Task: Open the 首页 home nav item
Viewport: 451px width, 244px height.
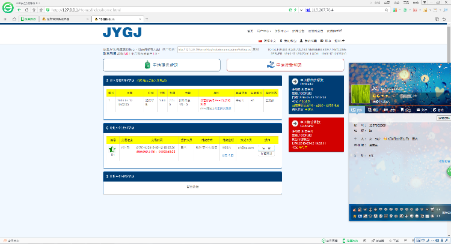Action: click(250, 31)
